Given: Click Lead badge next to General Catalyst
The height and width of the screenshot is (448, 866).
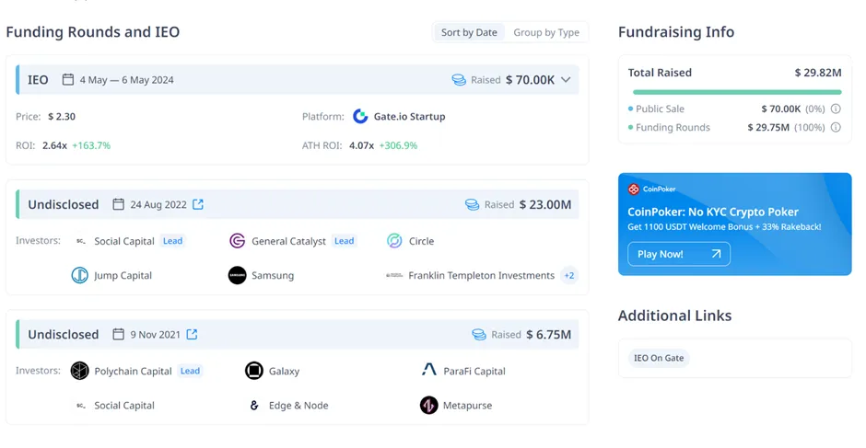Looking at the screenshot, I should click(x=344, y=241).
